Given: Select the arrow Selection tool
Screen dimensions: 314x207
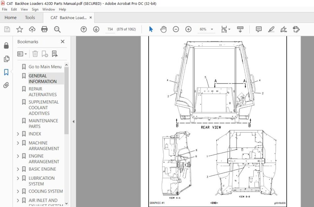Looking at the screenshot, I should pyautogui.click(x=151, y=29).
